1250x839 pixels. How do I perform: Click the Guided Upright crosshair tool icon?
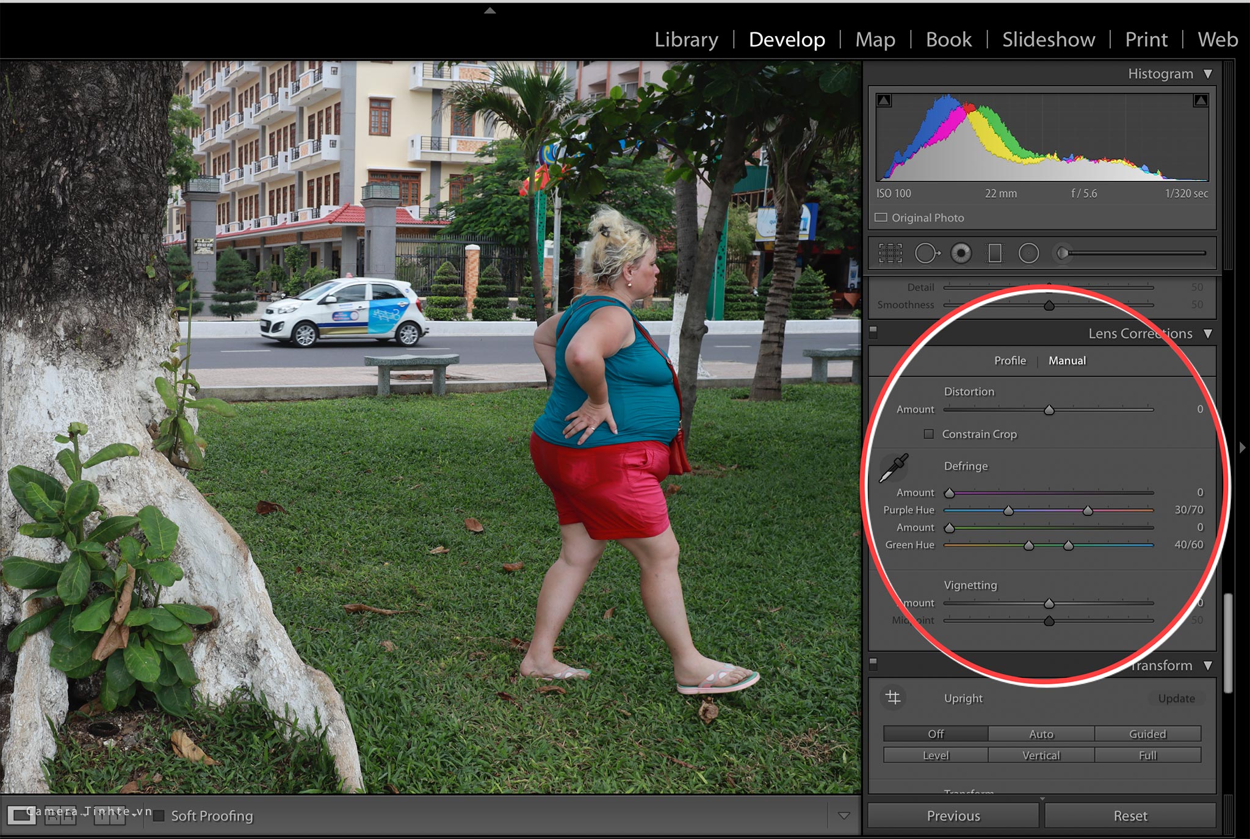click(893, 697)
